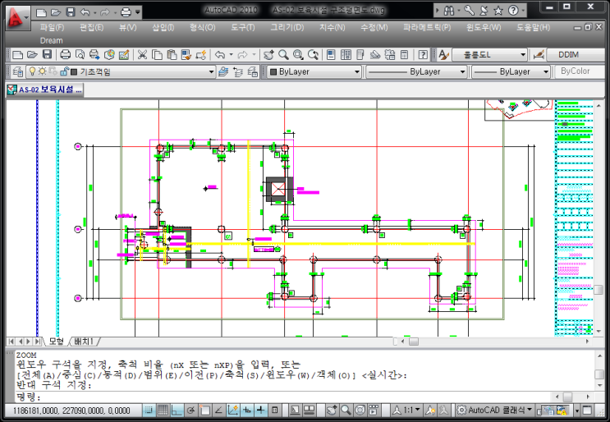Open the 파일(F) menu
Viewport: 610px width, 422px height.
point(52,27)
